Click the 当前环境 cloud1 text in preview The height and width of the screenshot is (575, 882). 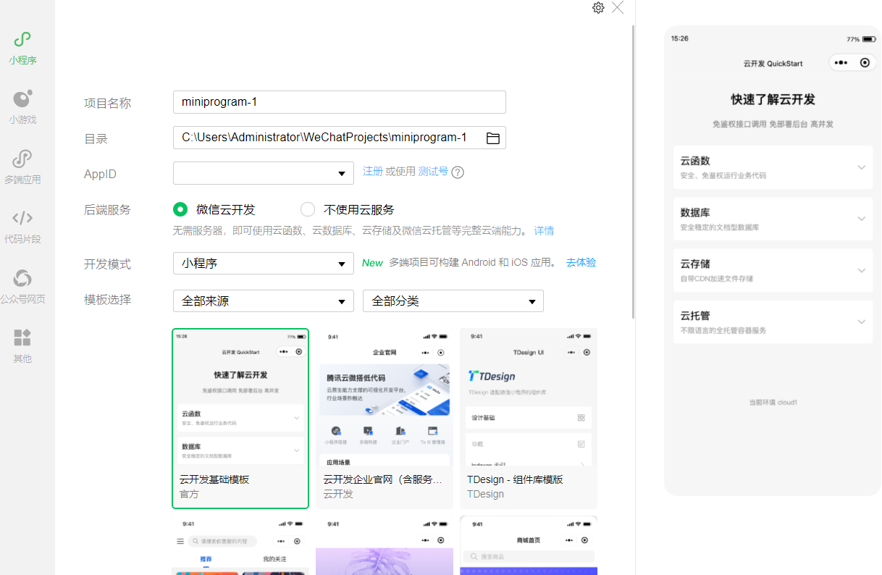pyautogui.click(x=773, y=402)
